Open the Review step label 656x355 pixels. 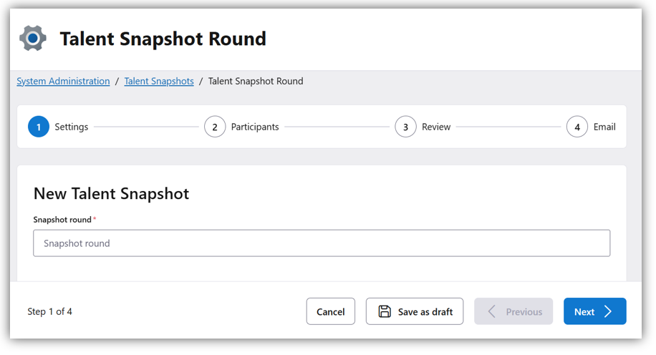click(x=436, y=127)
